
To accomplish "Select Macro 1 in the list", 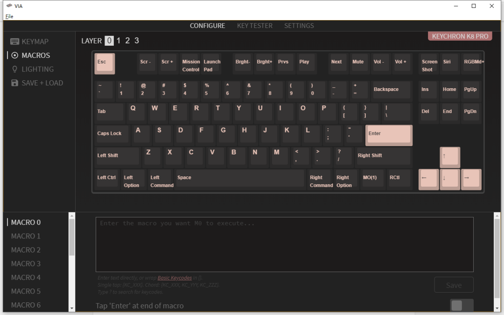I will click(26, 236).
